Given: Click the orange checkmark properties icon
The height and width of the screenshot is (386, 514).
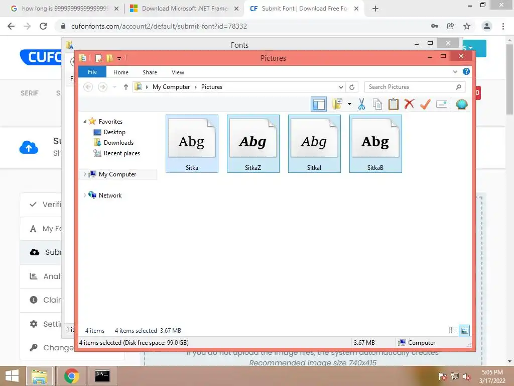Looking at the screenshot, I should pos(425,104).
